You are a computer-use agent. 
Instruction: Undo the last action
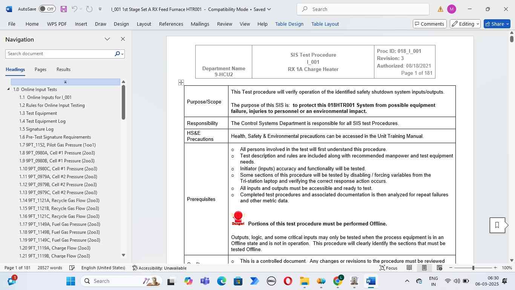[x=74, y=9]
